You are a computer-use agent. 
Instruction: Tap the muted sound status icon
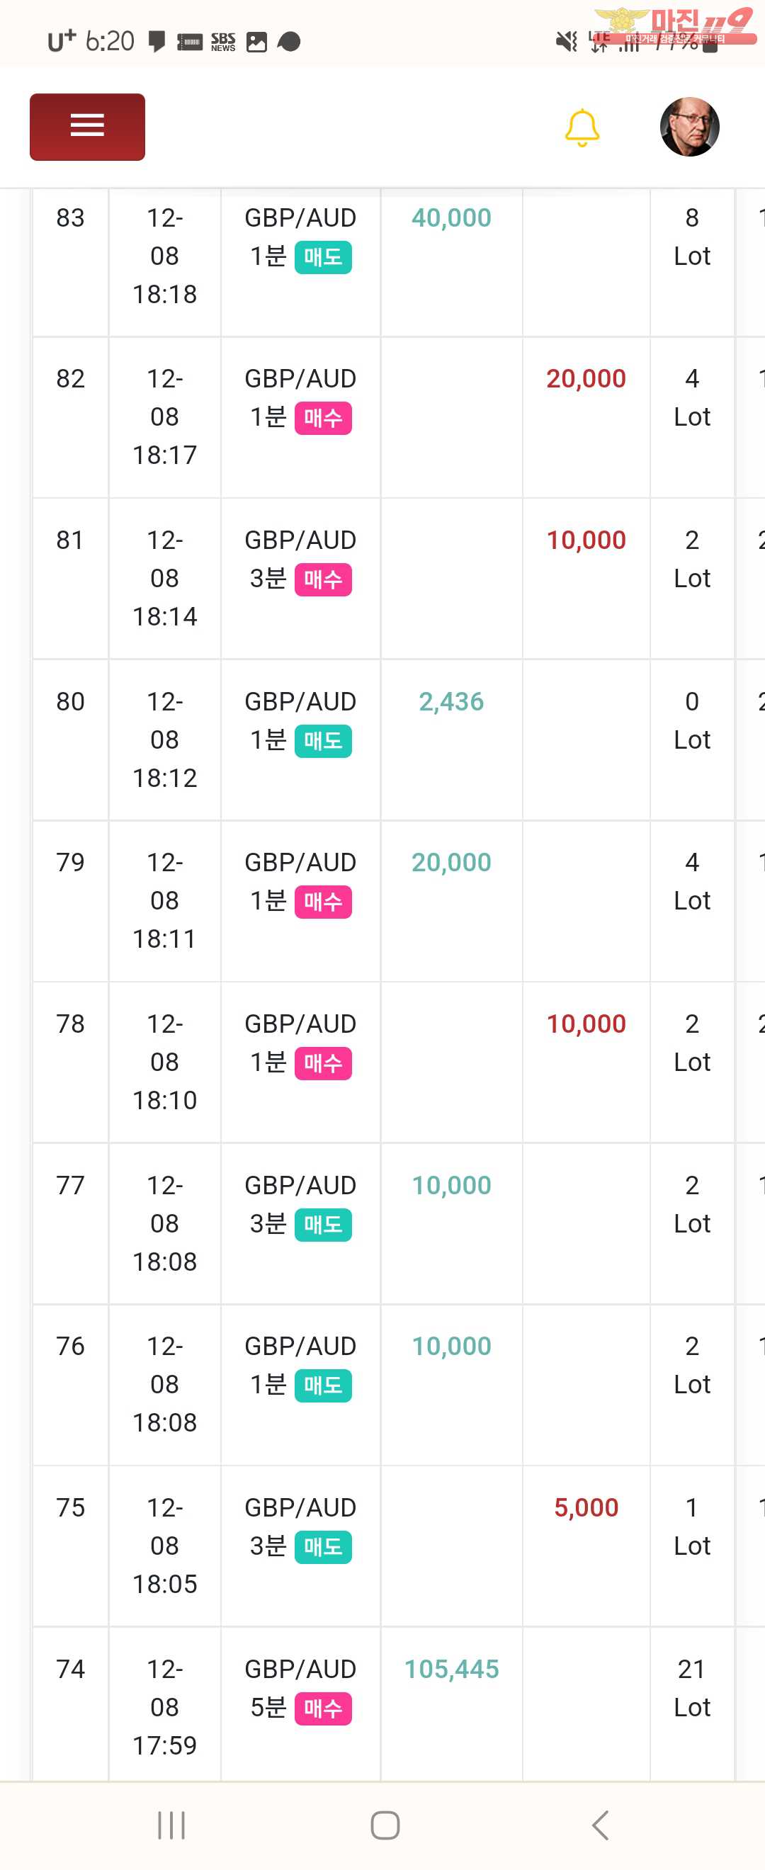pos(566,41)
